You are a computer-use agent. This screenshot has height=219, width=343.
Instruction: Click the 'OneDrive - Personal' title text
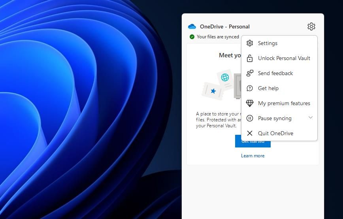[225, 27]
